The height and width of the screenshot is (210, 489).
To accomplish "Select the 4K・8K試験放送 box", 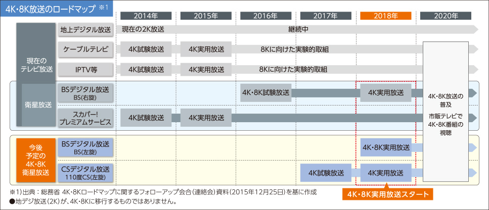I will pyautogui.click(x=266, y=93).
